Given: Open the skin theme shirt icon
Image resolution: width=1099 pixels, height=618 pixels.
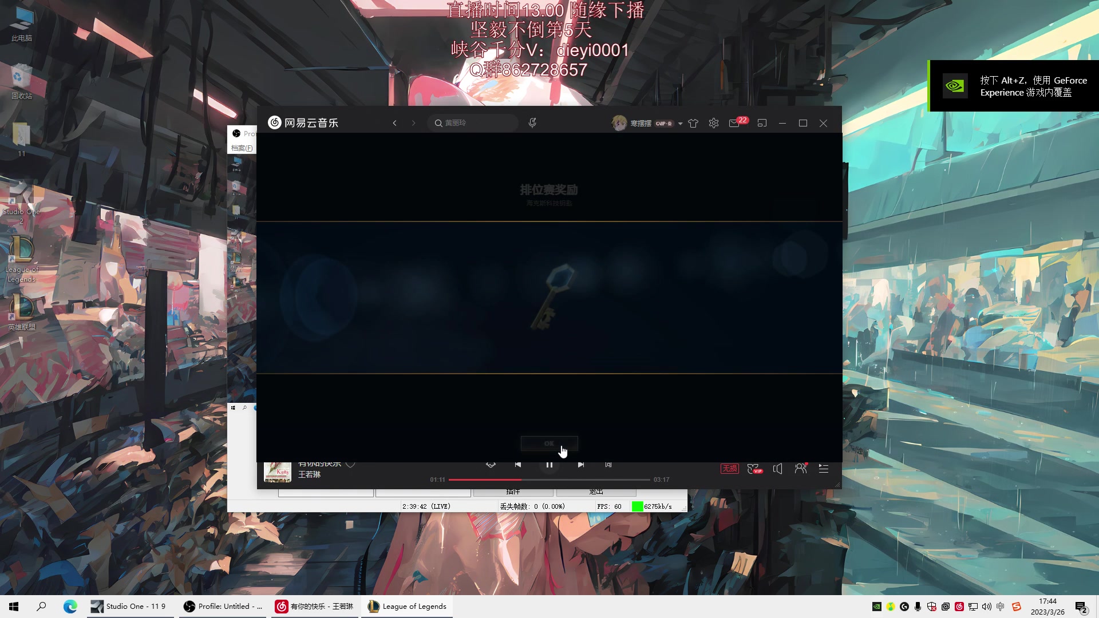Looking at the screenshot, I should [693, 123].
